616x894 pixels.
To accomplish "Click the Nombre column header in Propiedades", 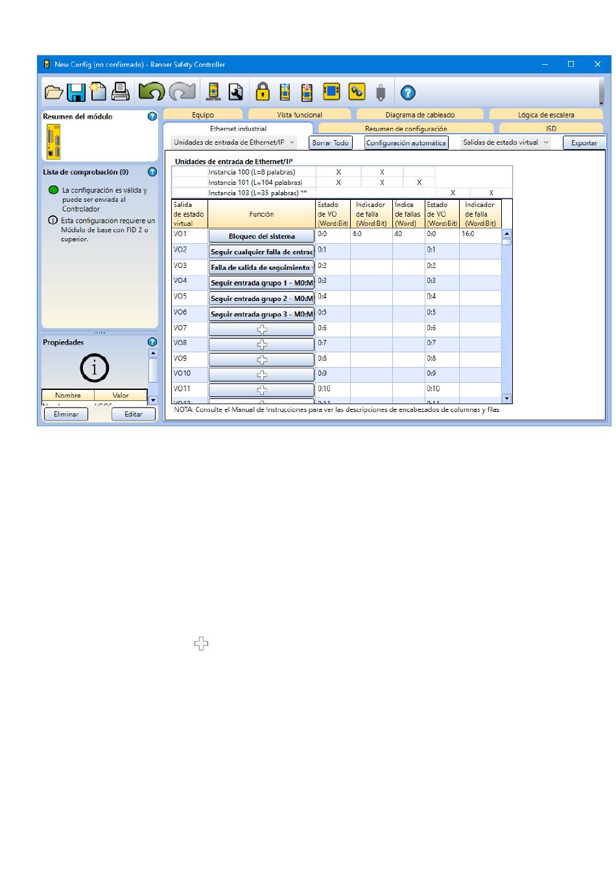I will click(x=68, y=395).
